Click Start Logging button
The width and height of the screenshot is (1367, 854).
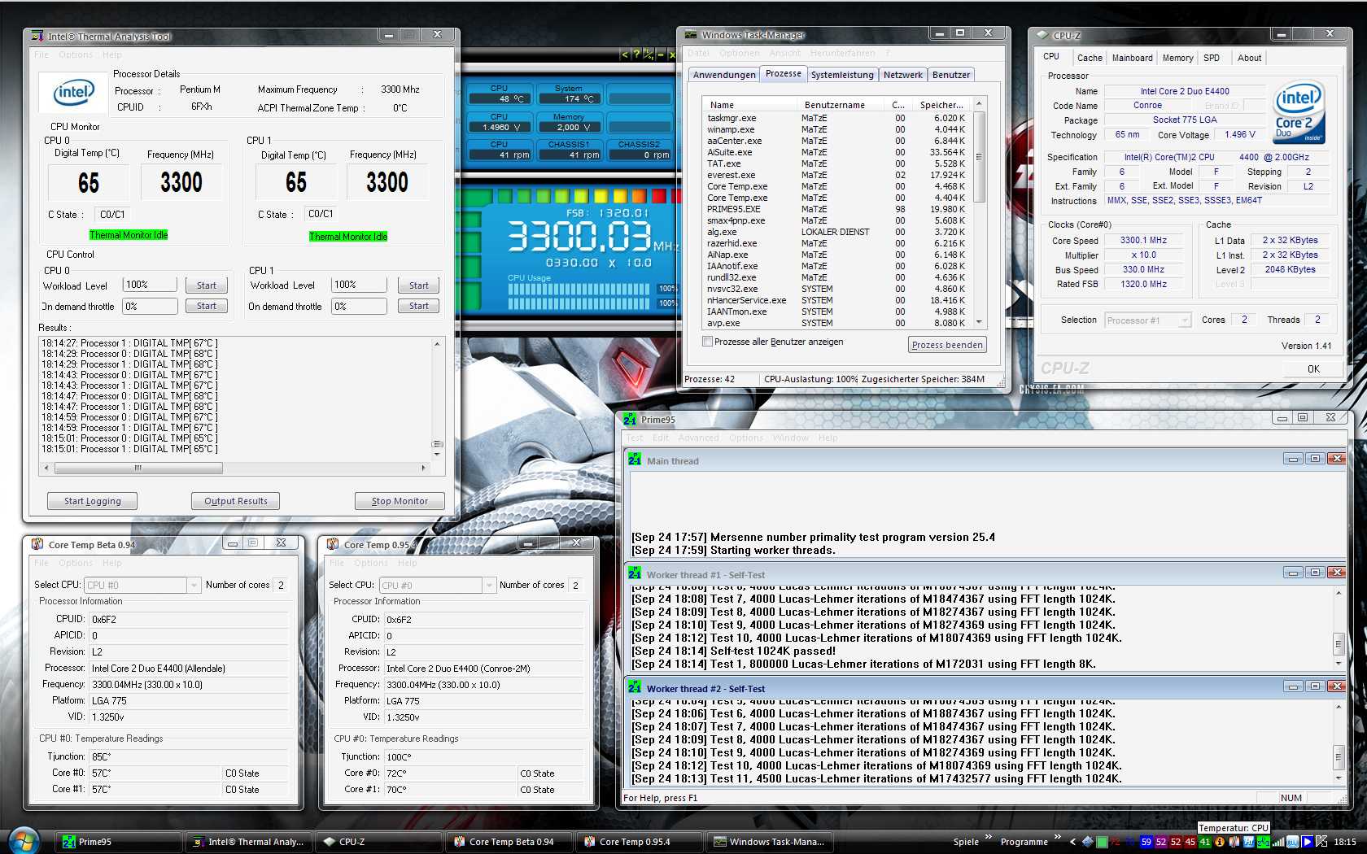click(93, 501)
